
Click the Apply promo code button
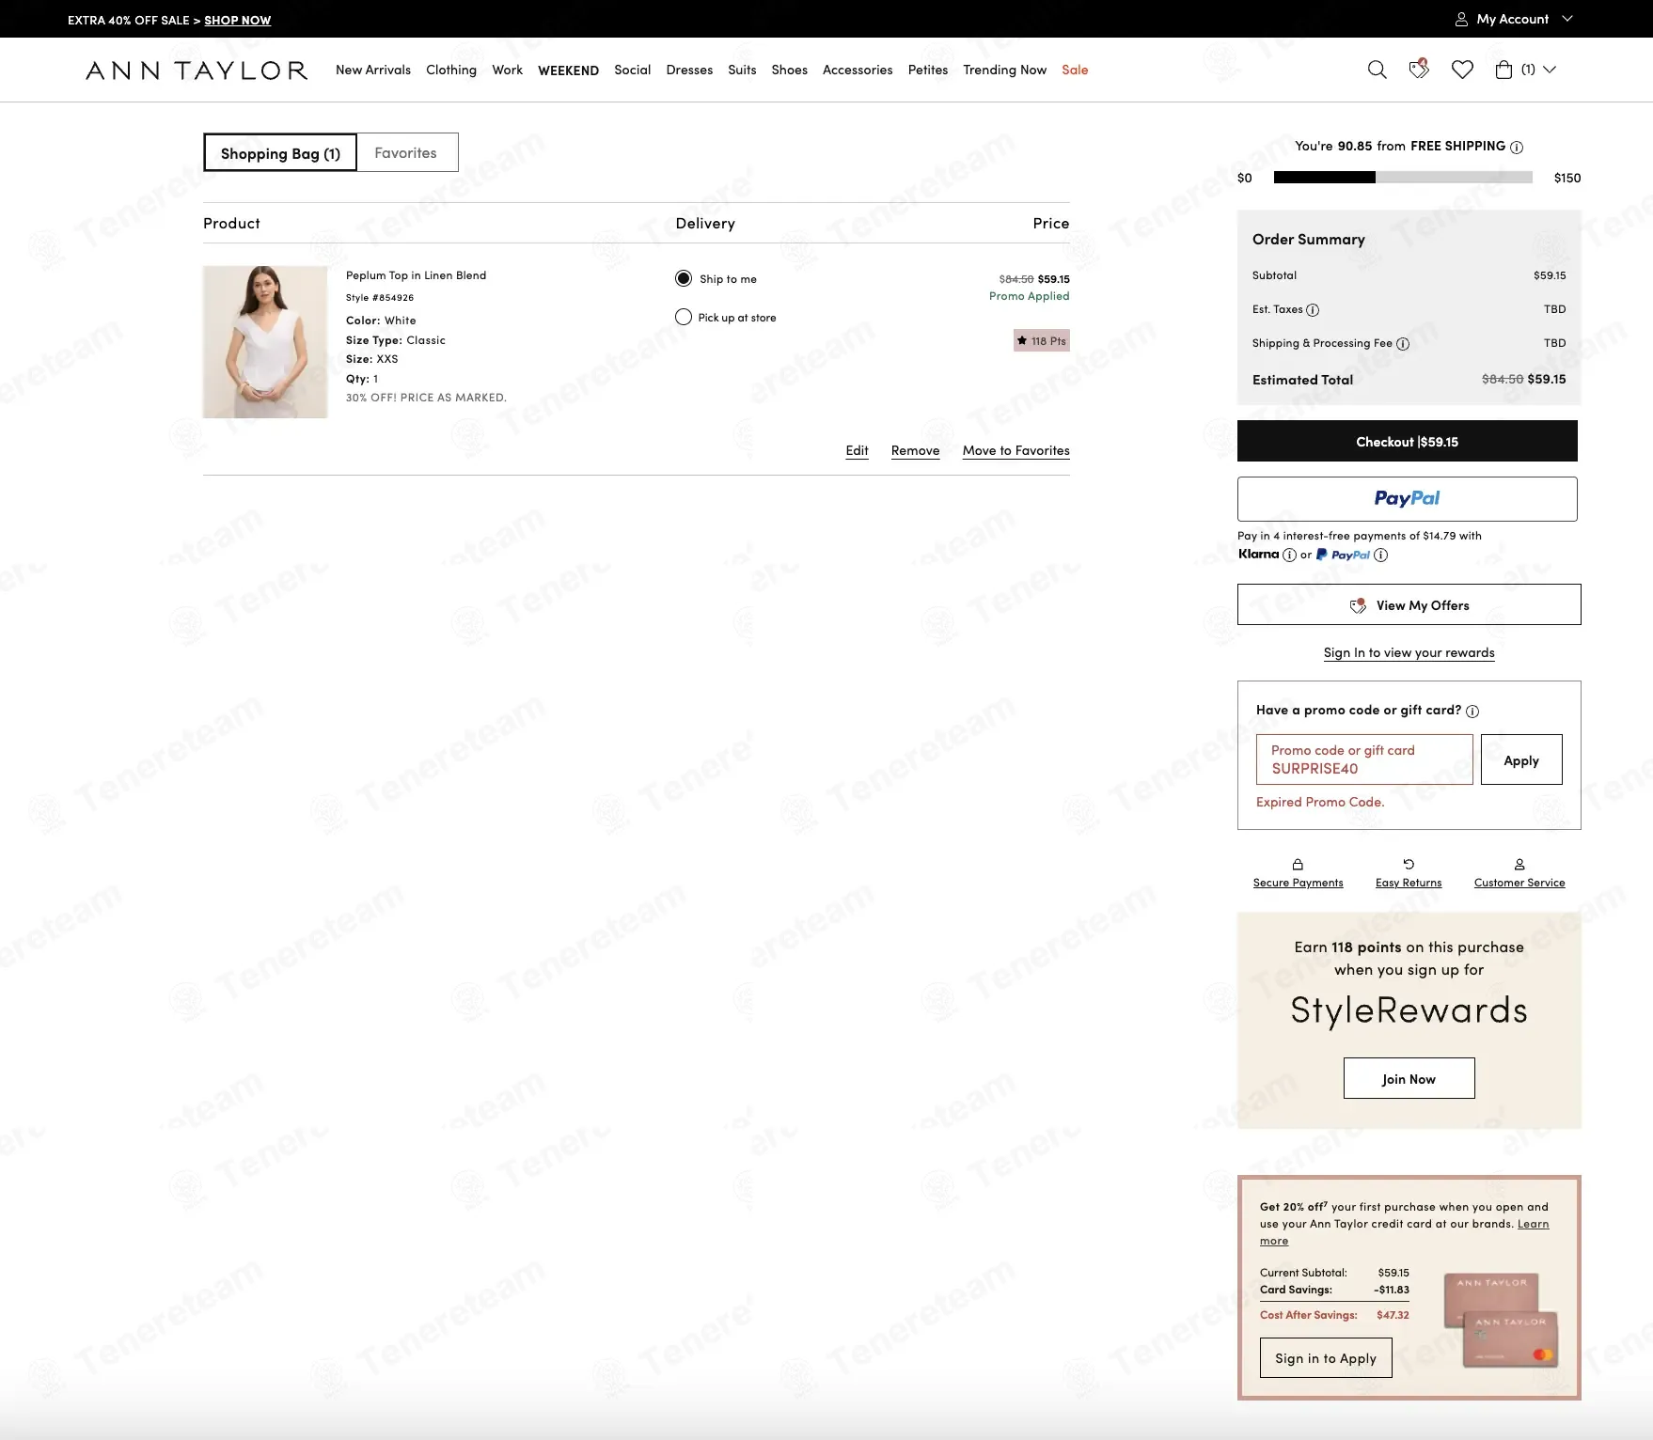[x=1521, y=759]
